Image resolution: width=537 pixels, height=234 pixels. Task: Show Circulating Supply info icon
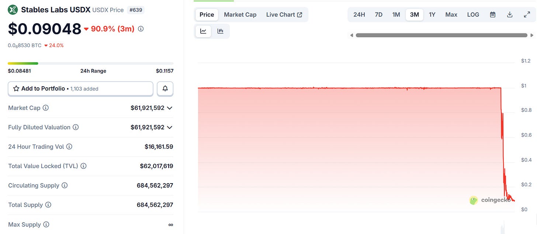coord(65,185)
